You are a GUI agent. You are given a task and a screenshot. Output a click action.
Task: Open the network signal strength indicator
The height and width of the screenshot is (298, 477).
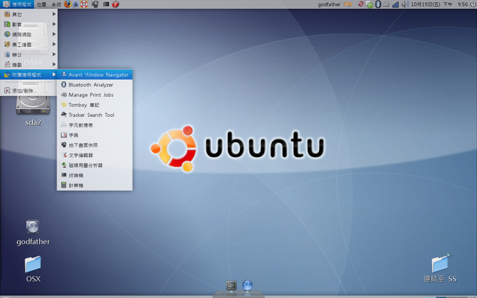[395, 4]
